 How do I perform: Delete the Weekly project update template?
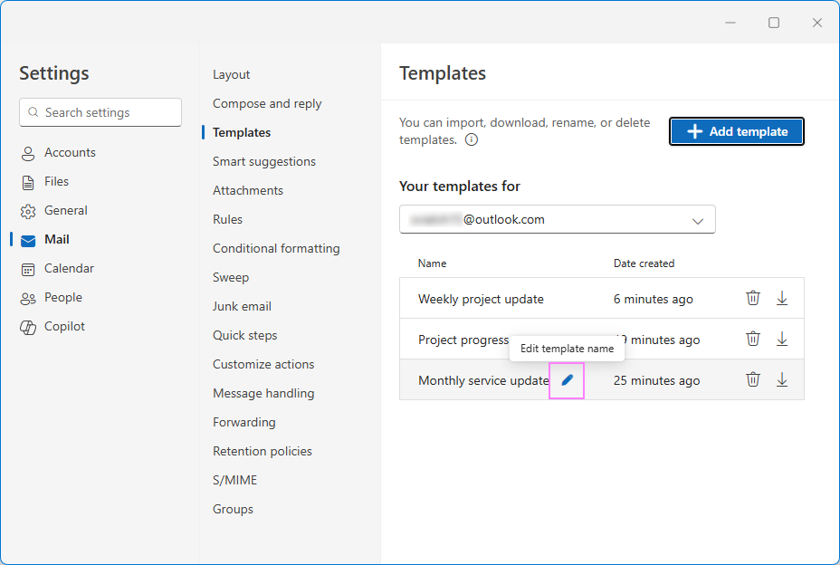click(753, 297)
